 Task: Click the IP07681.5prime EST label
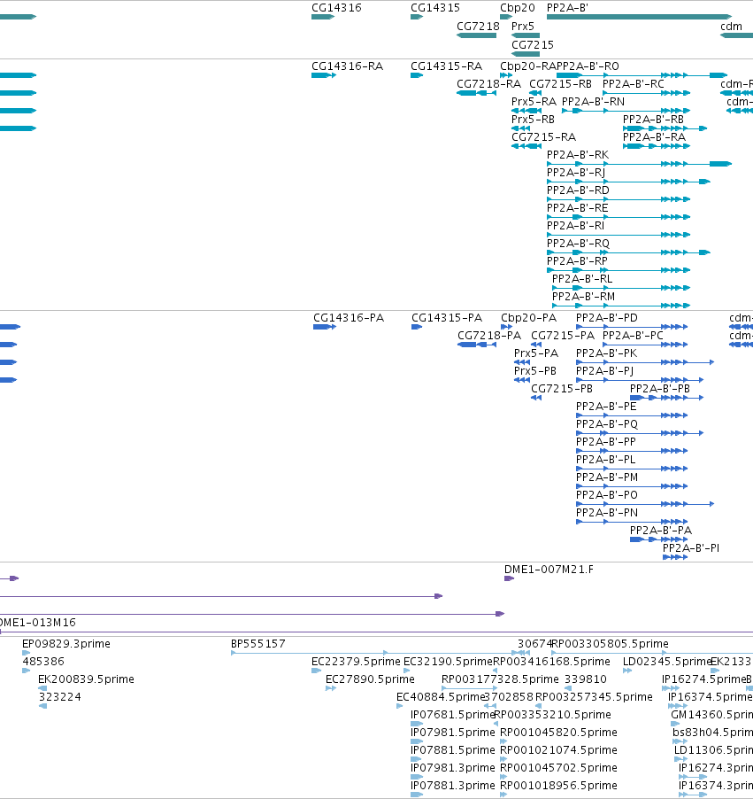pyautogui.click(x=453, y=715)
